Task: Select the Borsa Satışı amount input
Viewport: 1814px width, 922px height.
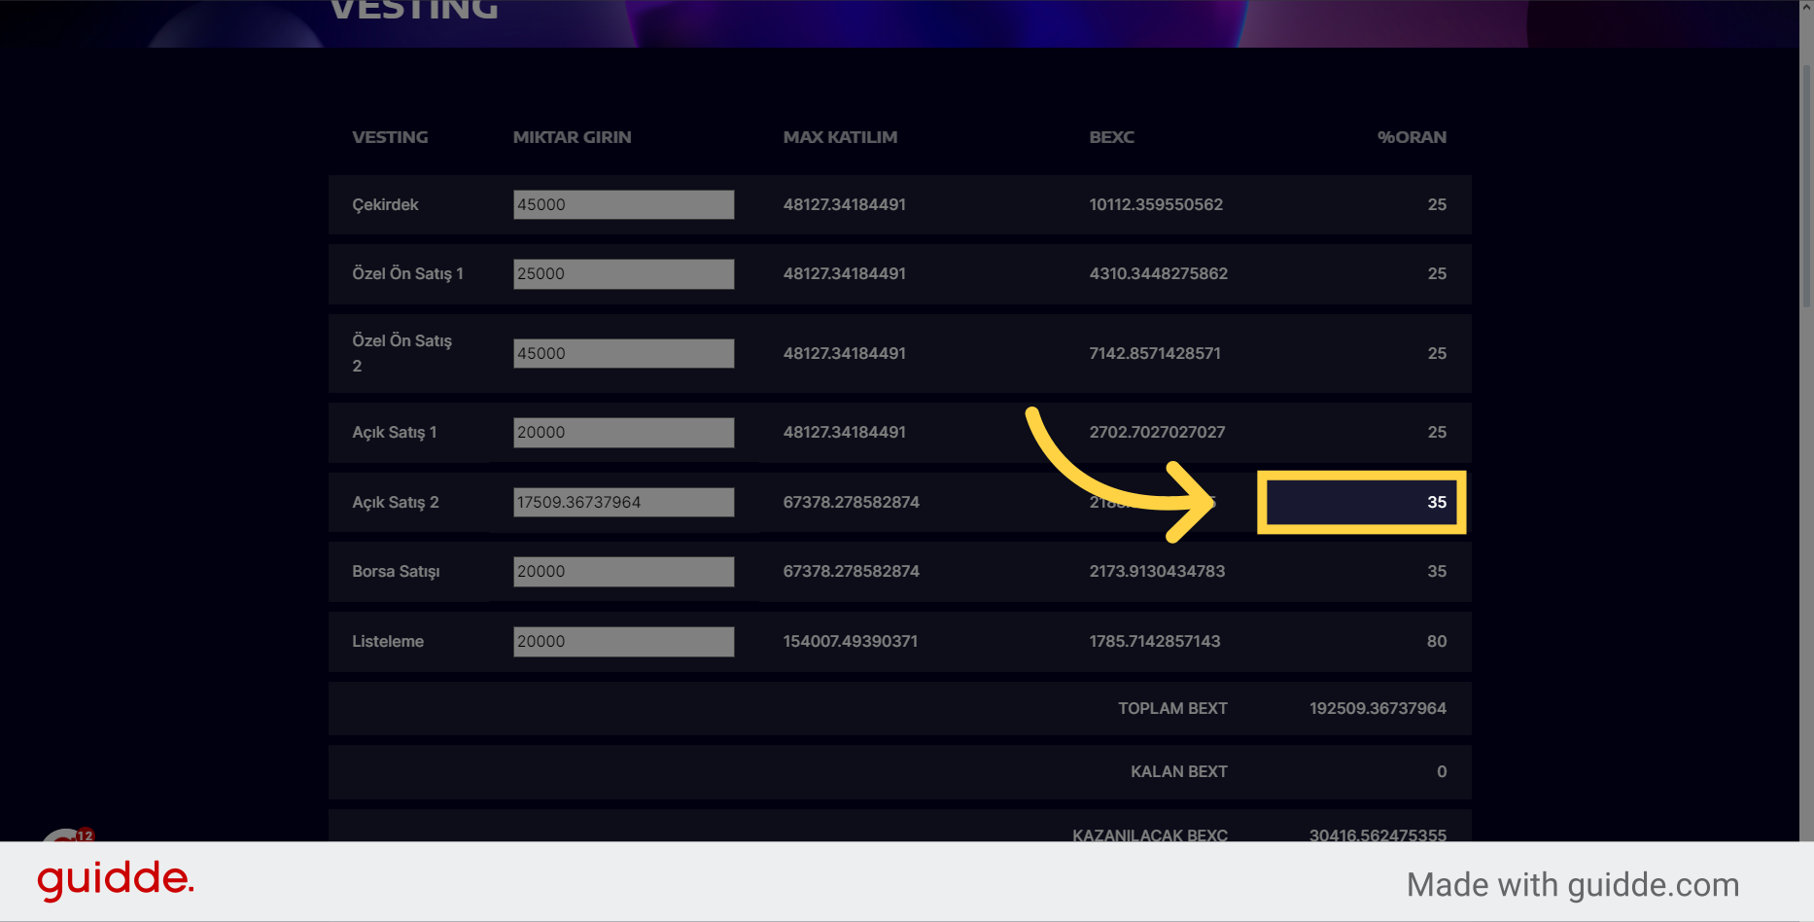Action: (x=623, y=572)
